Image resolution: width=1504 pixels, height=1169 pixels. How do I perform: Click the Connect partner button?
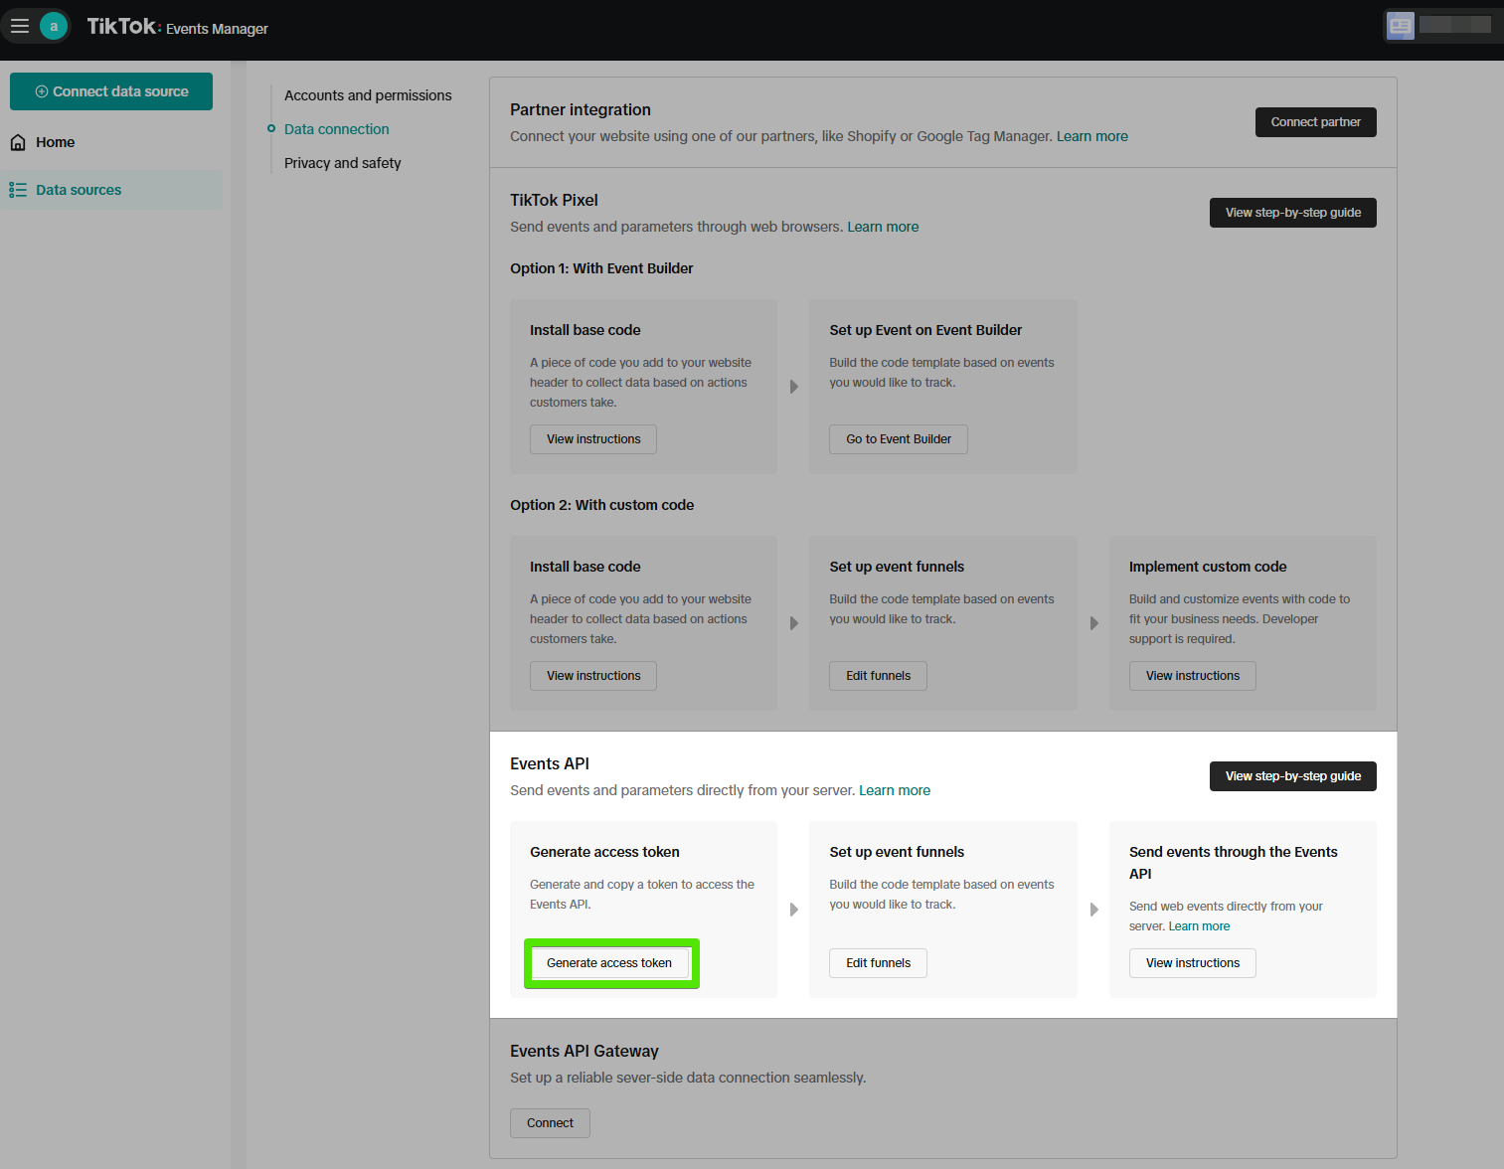pyautogui.click(x=1315, y=122)
